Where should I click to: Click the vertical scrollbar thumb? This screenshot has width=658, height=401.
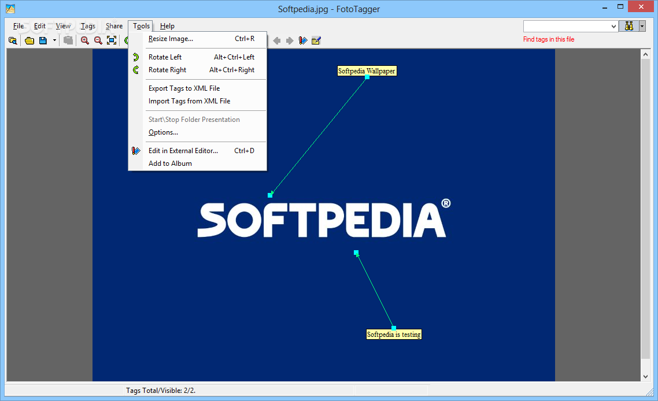[x=645, y=209]
